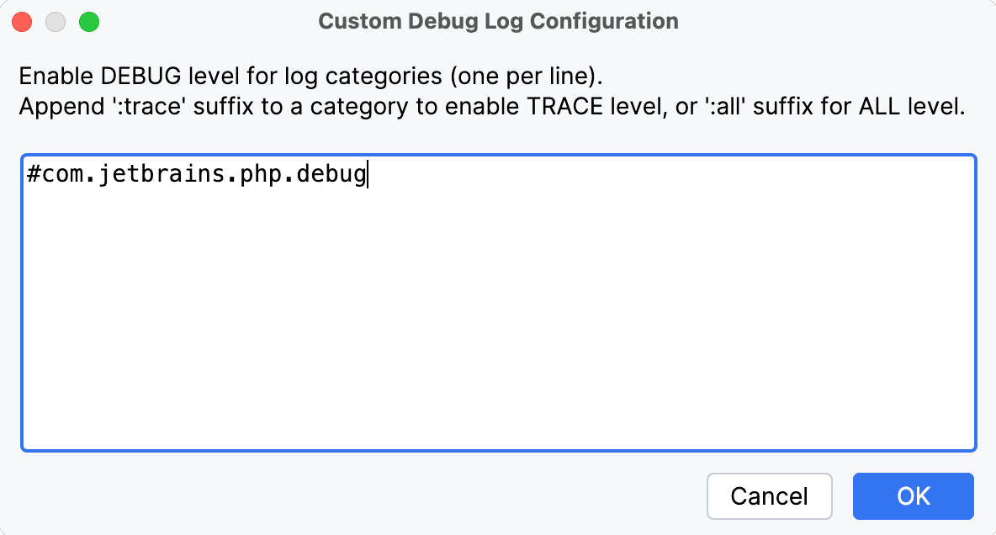Click the hash symbol before com.jetbrains
The width and height of the screenshot is (996, 535).
coord(32,175)
